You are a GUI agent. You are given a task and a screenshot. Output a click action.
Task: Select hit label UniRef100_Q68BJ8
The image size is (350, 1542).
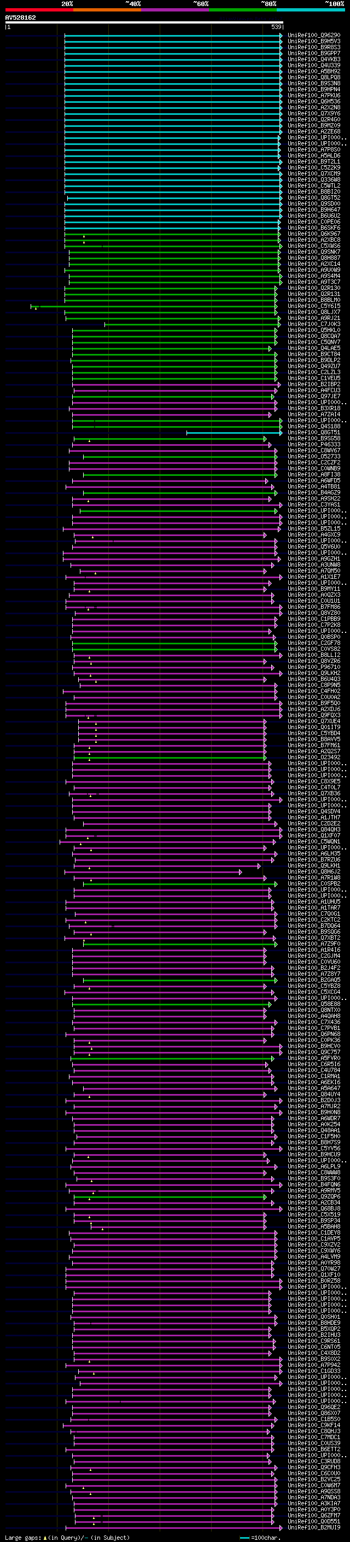314,1209
